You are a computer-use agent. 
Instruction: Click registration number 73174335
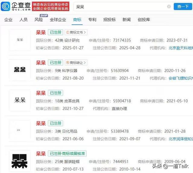pyautogui.click(x=122, y=40)
